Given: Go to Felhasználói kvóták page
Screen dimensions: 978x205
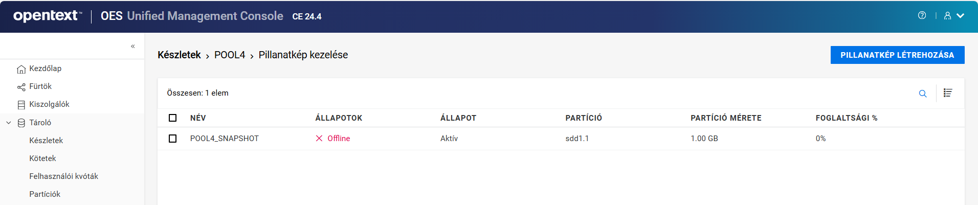Looking at the screenshot, I should click(63, 176).
